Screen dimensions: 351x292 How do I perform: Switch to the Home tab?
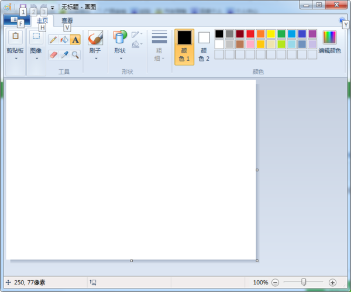click(x=42, y=21)
